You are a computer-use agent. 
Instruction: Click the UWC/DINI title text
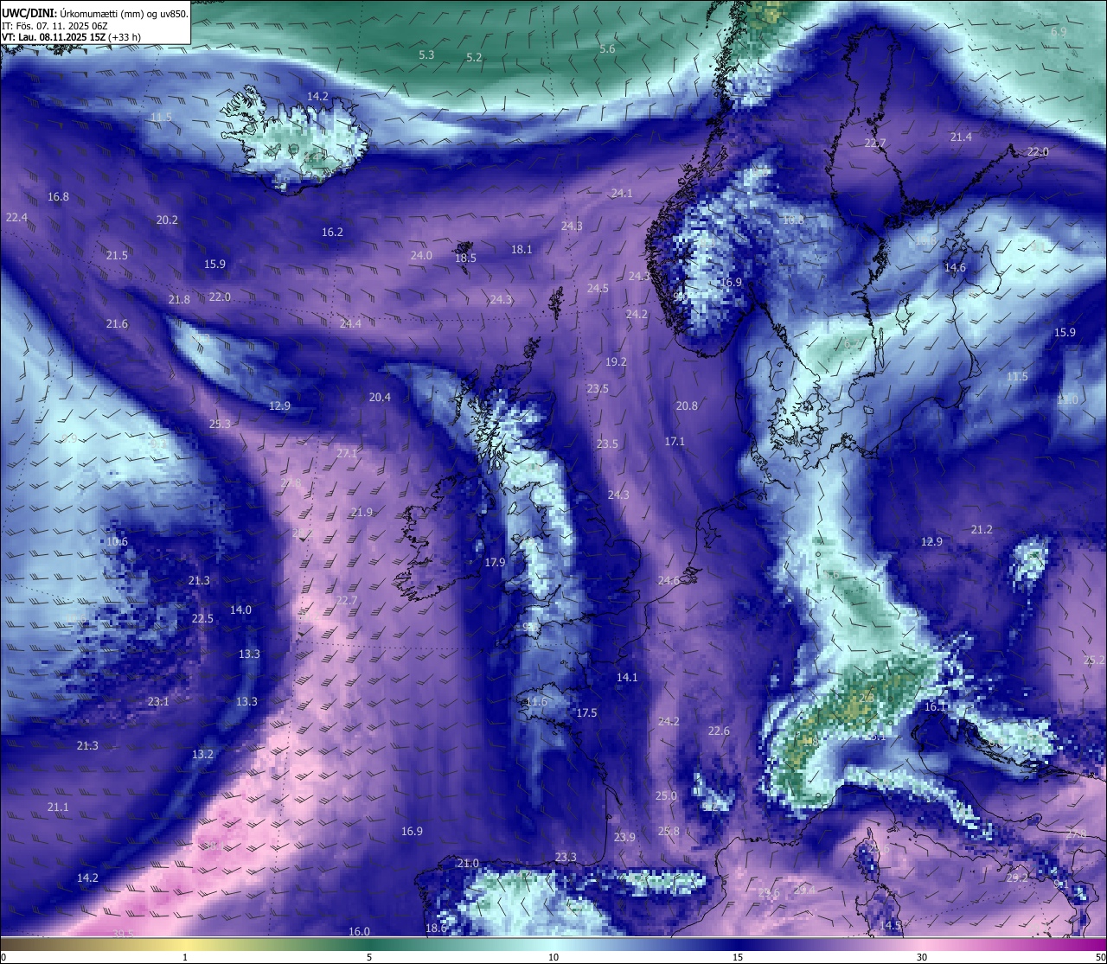tap(95, 12)
